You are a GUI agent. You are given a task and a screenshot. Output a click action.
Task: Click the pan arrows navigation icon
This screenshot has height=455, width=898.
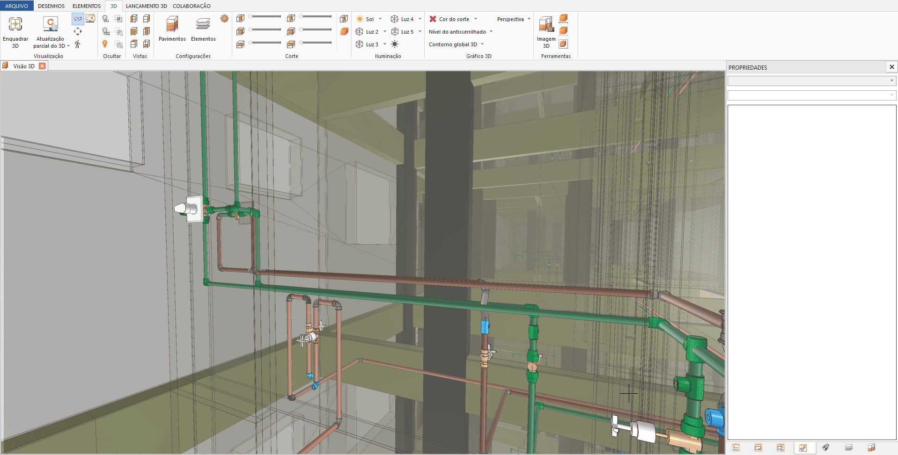click(78, 31)
